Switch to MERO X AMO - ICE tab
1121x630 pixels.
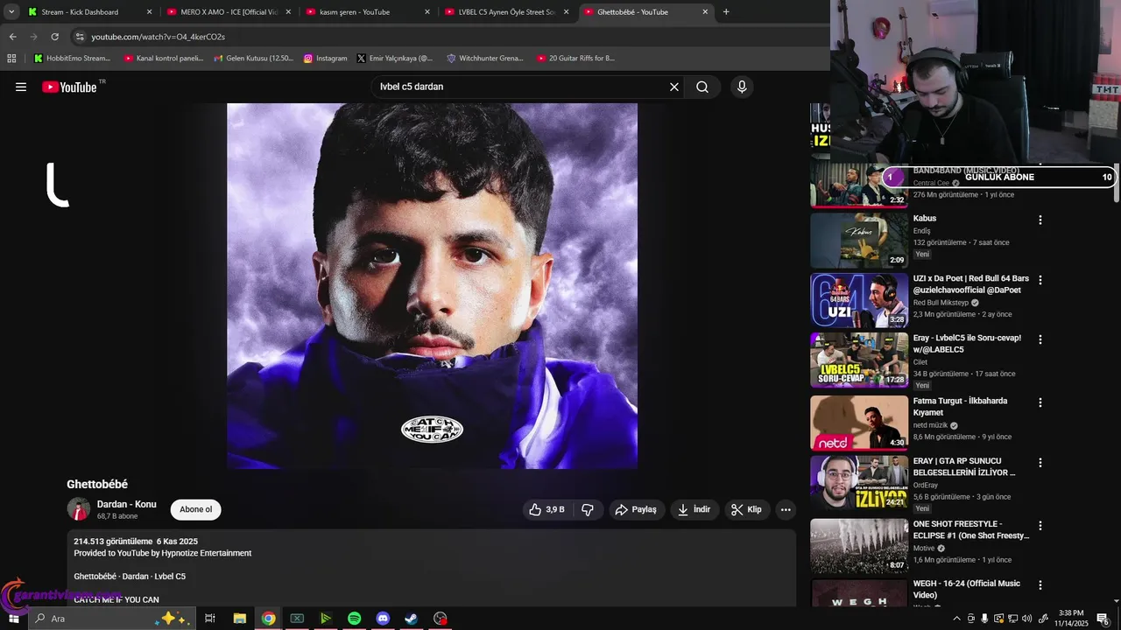(229, 12)
